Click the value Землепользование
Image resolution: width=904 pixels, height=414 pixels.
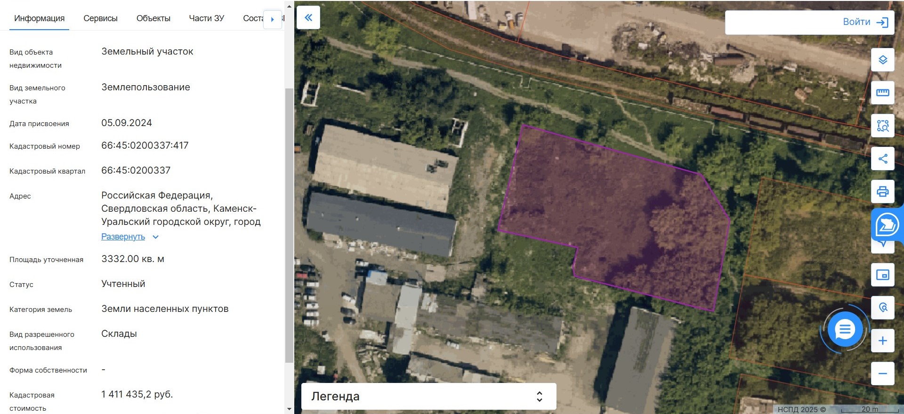pyautogui.click(x=146, y=88)
